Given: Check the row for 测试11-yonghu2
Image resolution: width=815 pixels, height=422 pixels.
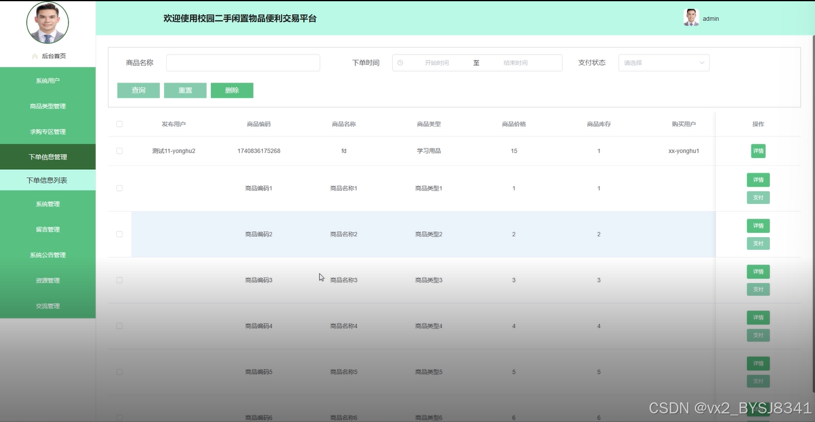Looking at the screenshot, I should click(x=119, y=151).
